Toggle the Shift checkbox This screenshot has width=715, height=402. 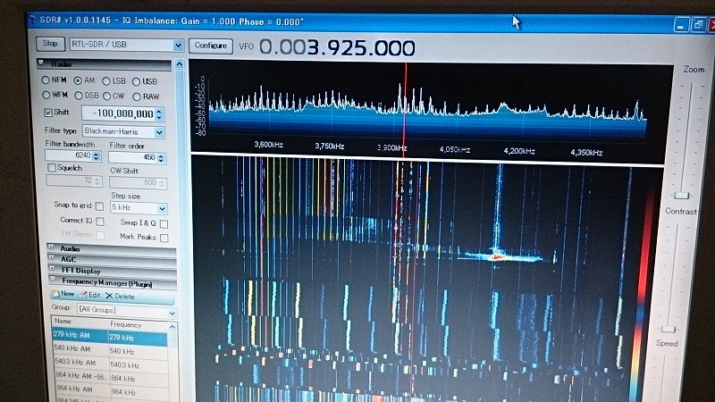point(48,113)
